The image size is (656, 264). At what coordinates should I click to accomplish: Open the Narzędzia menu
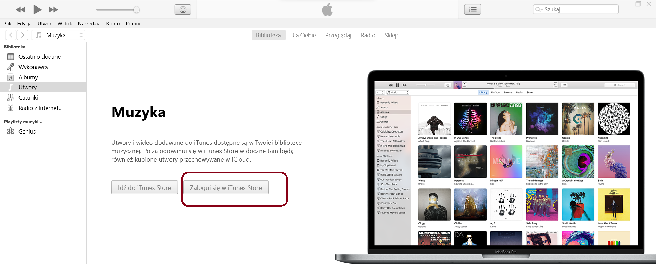[89, 23]
